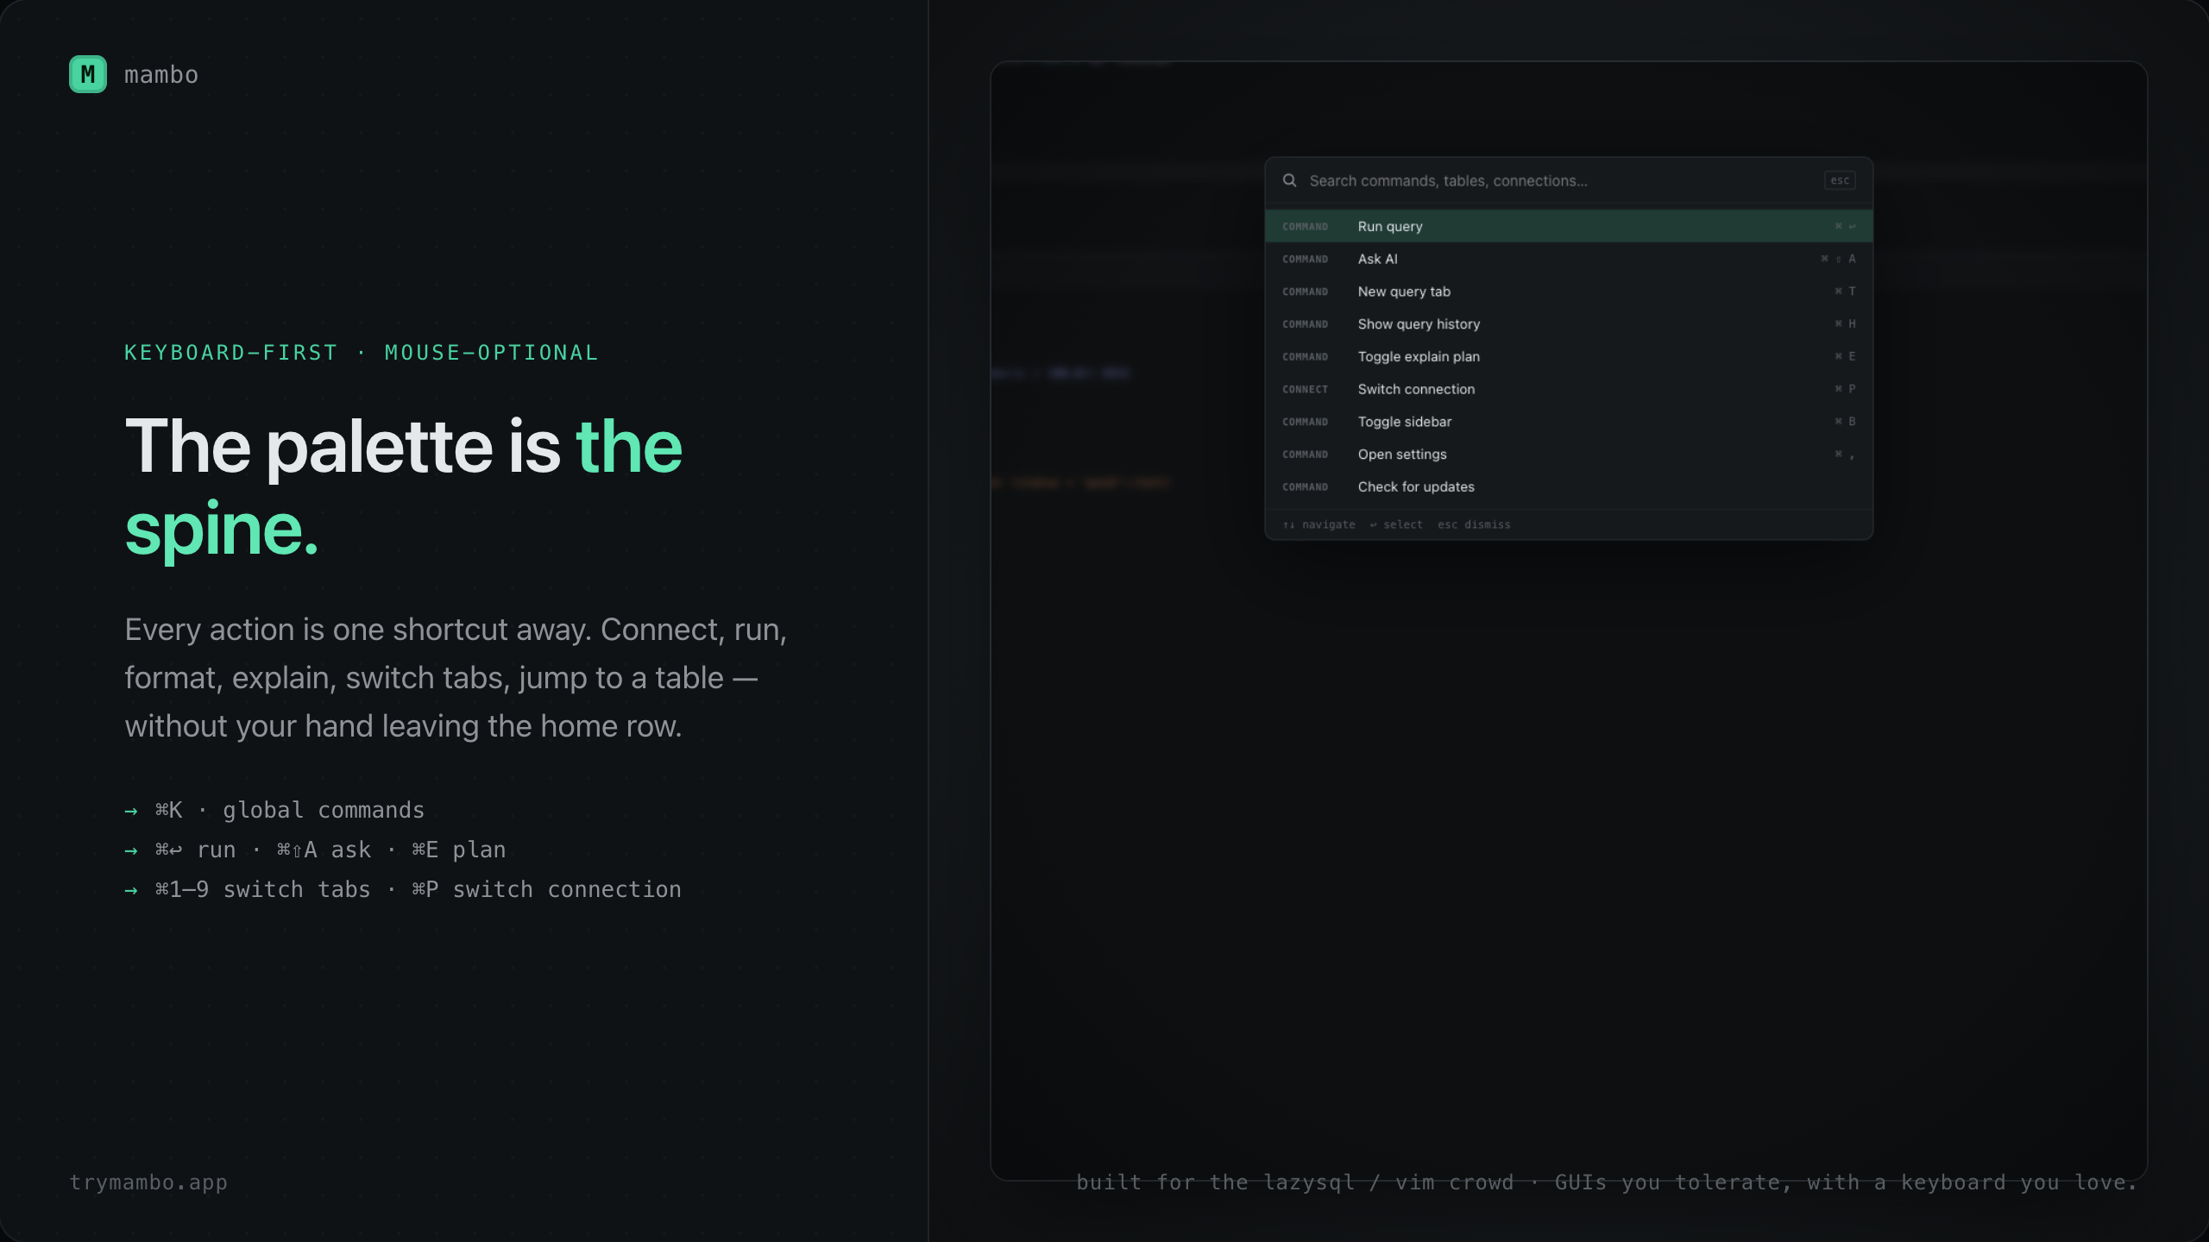Click the CONNECT label beside Switch connection
The height and width of the screenshot is (1242, 2209).
(x=1305, y=390)
